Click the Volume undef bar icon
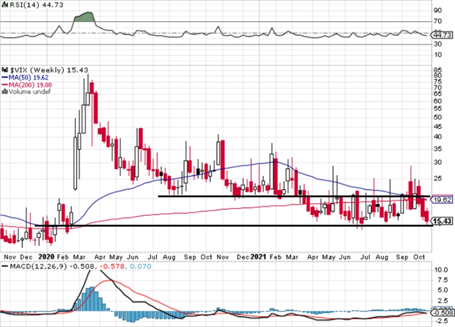Image resolution: width=455 pixels, height=327 pixels. [x=5, y=92]
